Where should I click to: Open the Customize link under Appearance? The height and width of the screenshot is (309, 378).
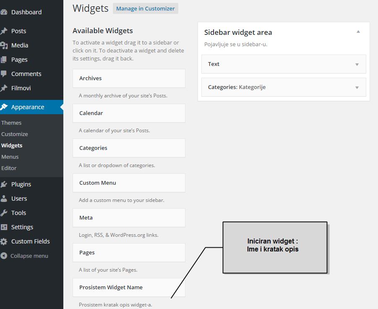[x=15, y=134]
